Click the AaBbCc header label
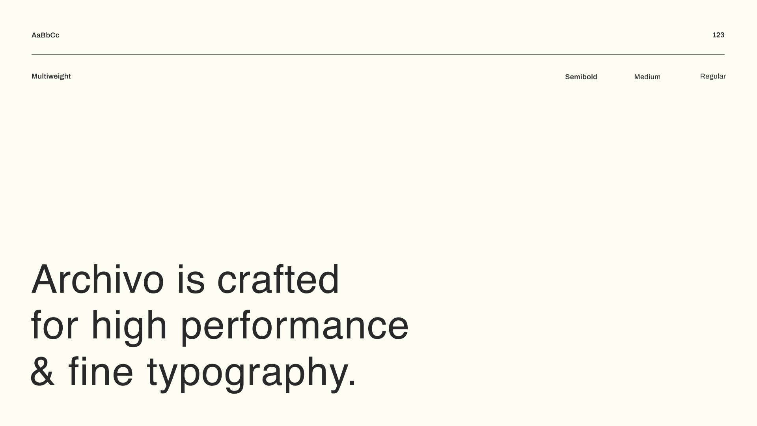 click(x=45, y=35)
